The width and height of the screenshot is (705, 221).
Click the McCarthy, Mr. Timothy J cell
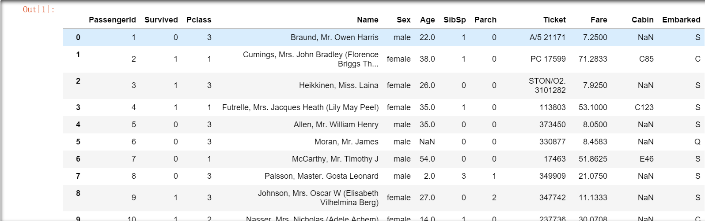tap(335, 159)
